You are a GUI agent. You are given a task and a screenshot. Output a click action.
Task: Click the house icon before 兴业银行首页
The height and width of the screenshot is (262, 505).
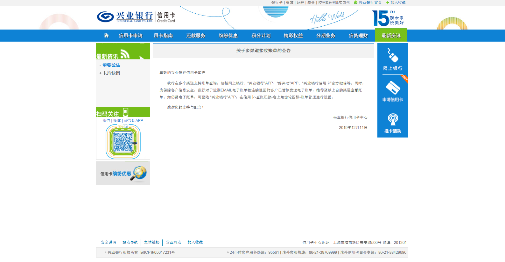[x=355, y=3]
